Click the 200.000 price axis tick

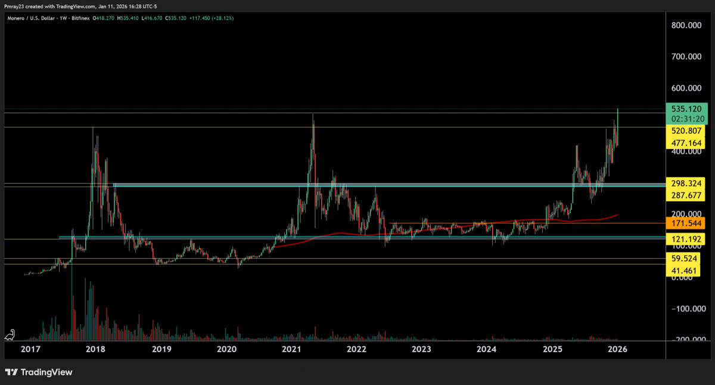686,214
